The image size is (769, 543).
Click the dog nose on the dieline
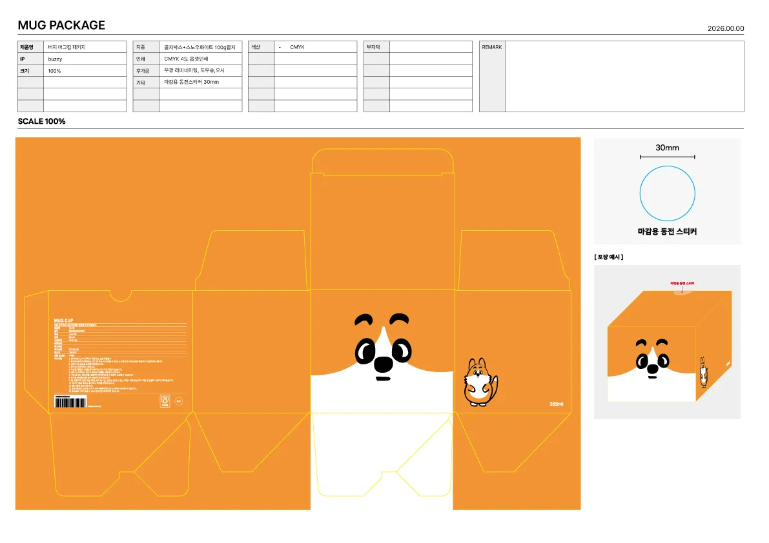(383, 365)
